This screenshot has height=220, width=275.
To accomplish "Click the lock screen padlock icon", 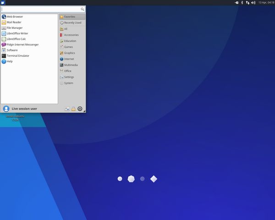I will 73,109.
